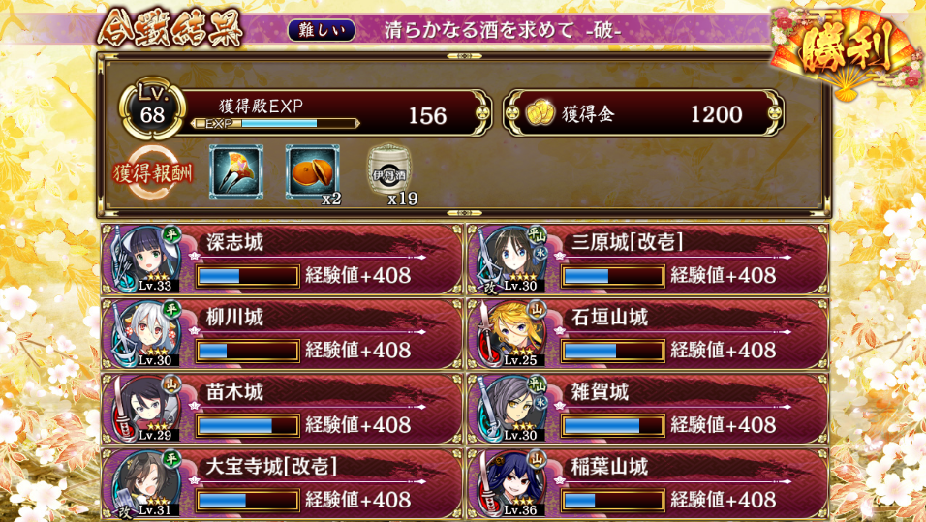
Task: Click the 雑賀城 character portrait
Action: [x=511, y=409]
